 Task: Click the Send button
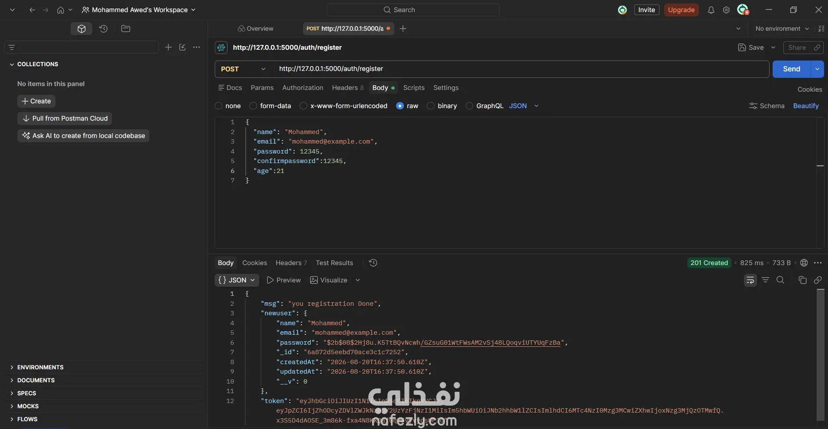pyautogui.click(x=792, y=69)
